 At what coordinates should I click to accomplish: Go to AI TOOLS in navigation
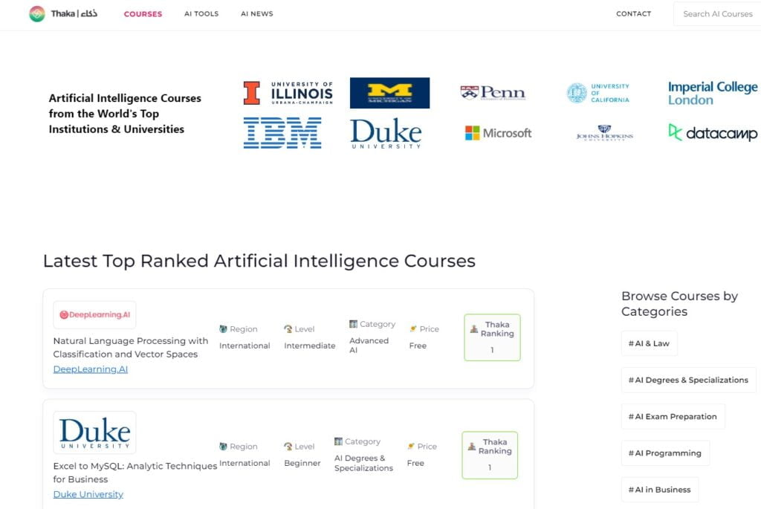[x=201, y=14]
